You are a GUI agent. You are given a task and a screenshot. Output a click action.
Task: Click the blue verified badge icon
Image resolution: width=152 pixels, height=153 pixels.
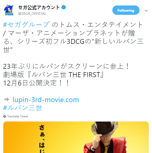tap(64, 7)
